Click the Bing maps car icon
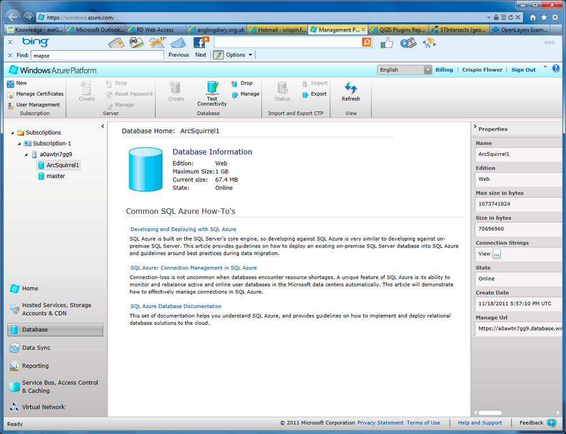 136,43
